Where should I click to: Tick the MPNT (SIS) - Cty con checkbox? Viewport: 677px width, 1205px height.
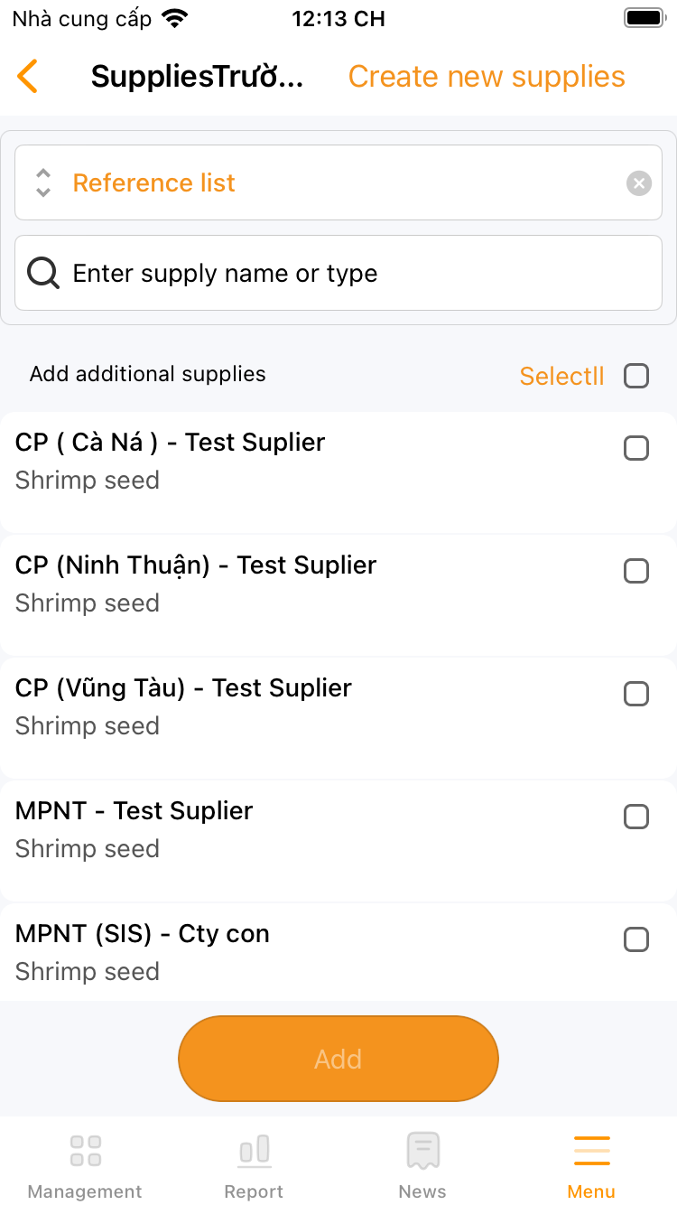coord(636,939)
